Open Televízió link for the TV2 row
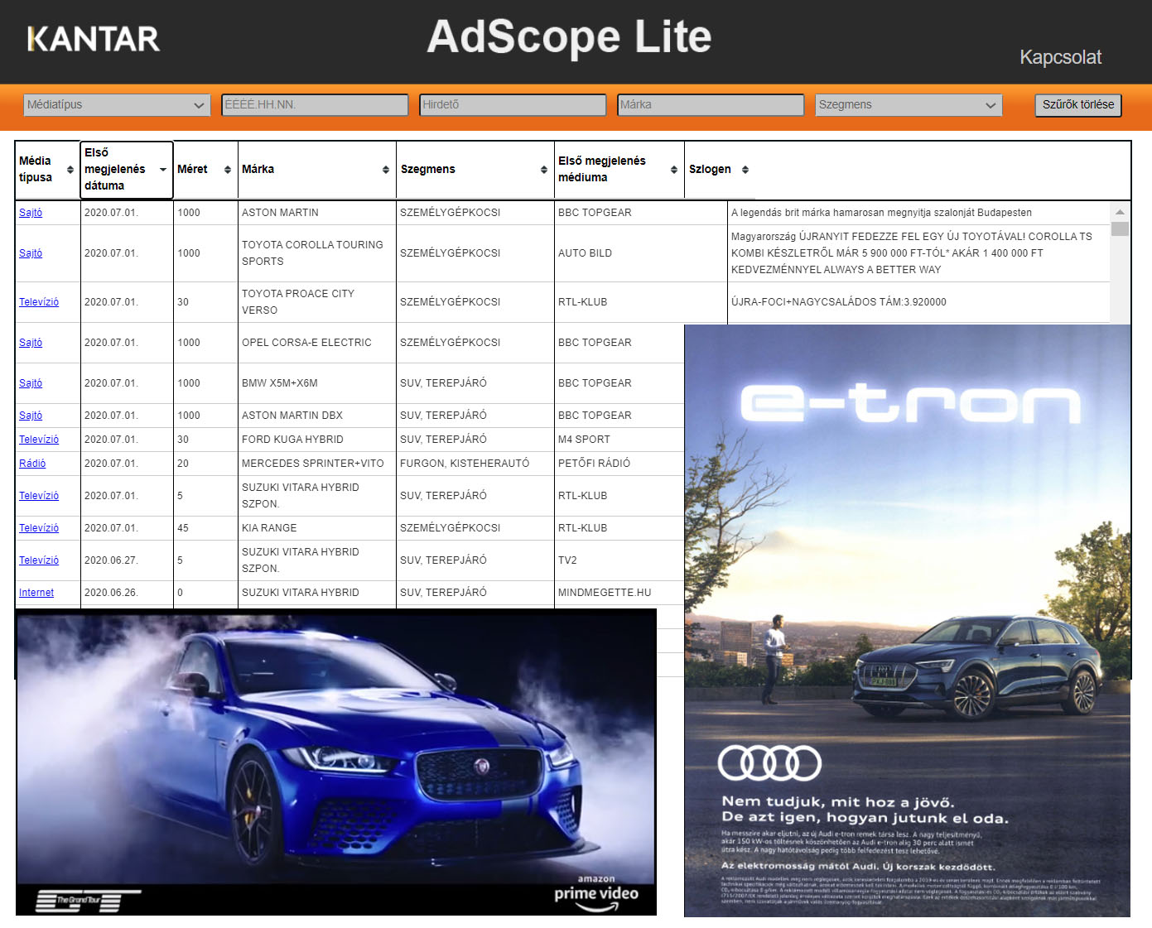Image resolution: width=1152 pixels, height=928 pixels. (39, 560)
